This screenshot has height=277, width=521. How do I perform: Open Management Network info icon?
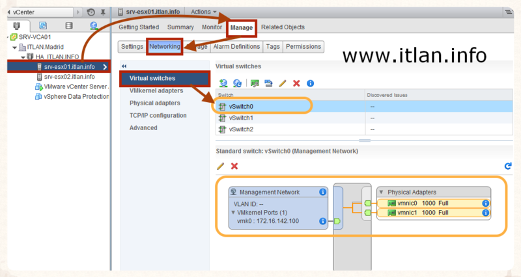[323, 192]
